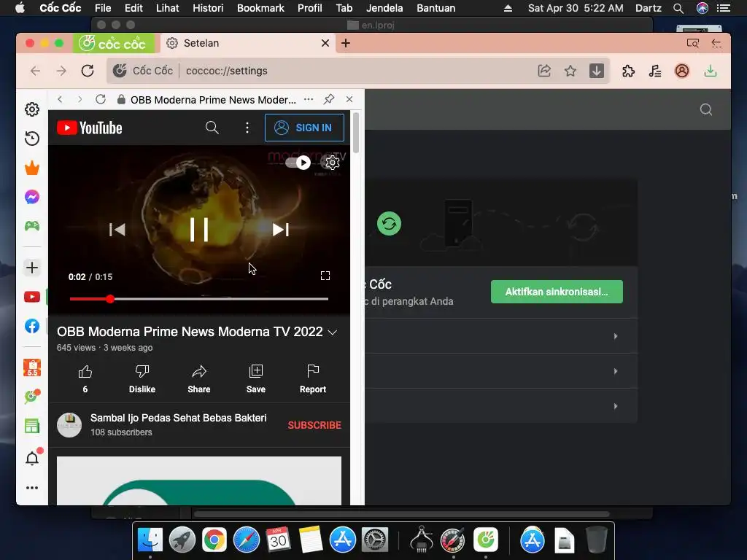Open sidebar settings gear icon
This screenshot has width=747, height=560.
coord(32,109)
